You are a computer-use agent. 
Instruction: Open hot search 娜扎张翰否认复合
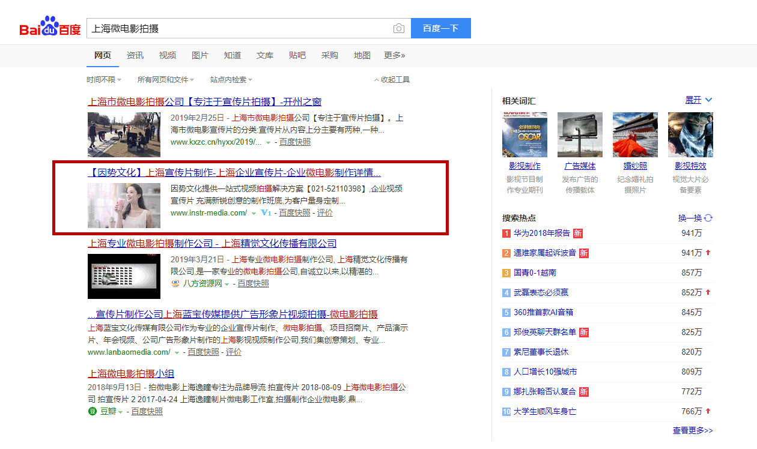point(545,391)
